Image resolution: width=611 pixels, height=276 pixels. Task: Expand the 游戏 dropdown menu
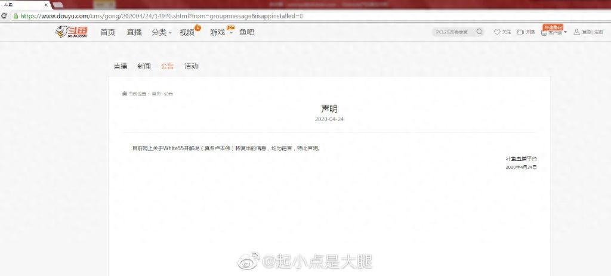click(x=230, y=33)
